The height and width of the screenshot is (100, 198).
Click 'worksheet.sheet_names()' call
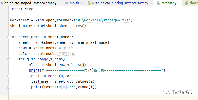pyautogui.click(x=62, y=26)
